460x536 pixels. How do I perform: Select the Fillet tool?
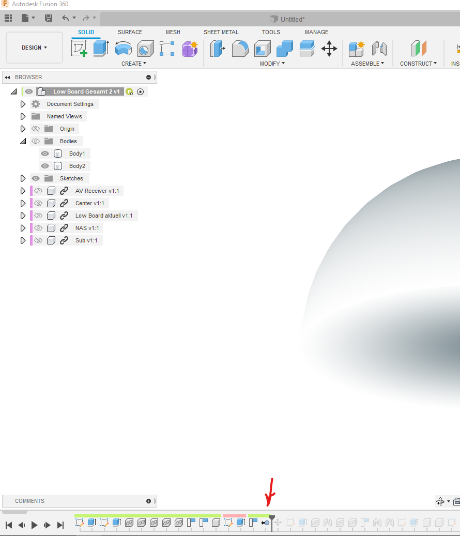pos(240,48)
